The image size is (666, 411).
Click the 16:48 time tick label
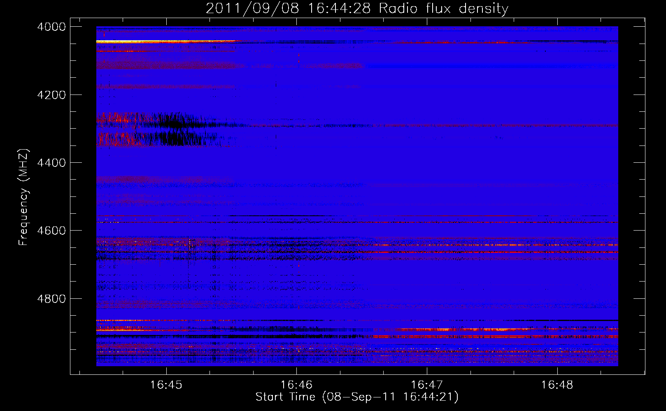click(x=557, y=385)
